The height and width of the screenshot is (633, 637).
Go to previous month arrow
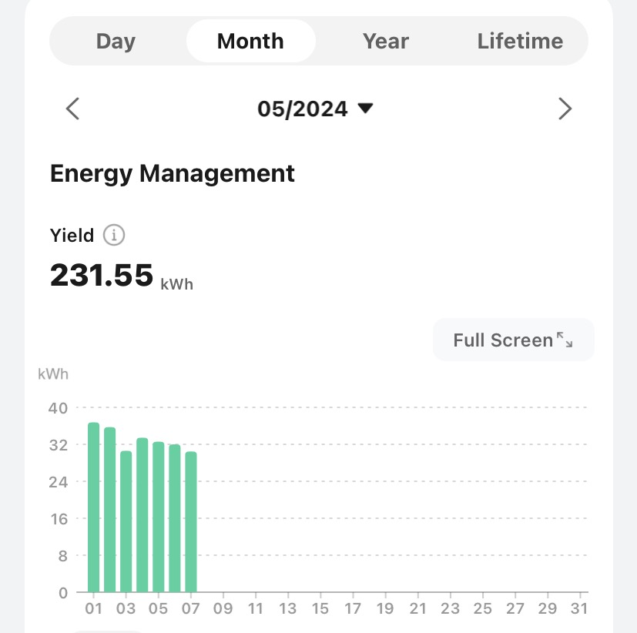pyautogui.click(x=72, y=109)
